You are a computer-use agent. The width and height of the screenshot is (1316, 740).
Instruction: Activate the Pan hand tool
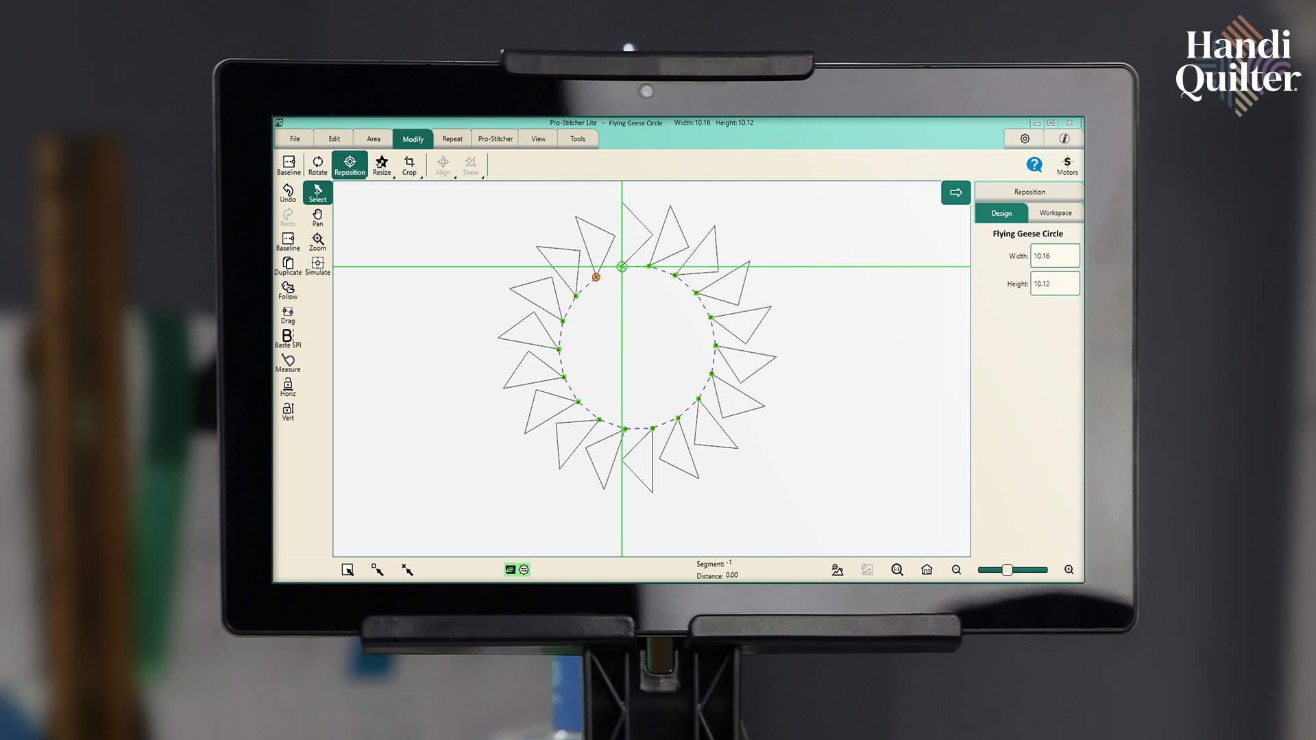click(x=317, y=217)
